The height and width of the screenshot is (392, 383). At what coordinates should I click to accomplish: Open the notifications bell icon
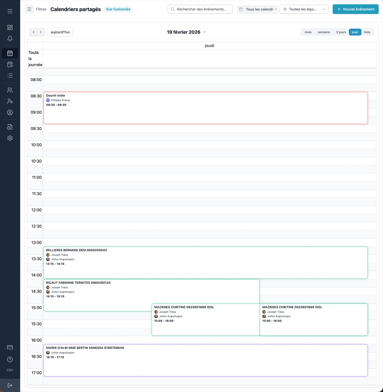pos(10,39)
